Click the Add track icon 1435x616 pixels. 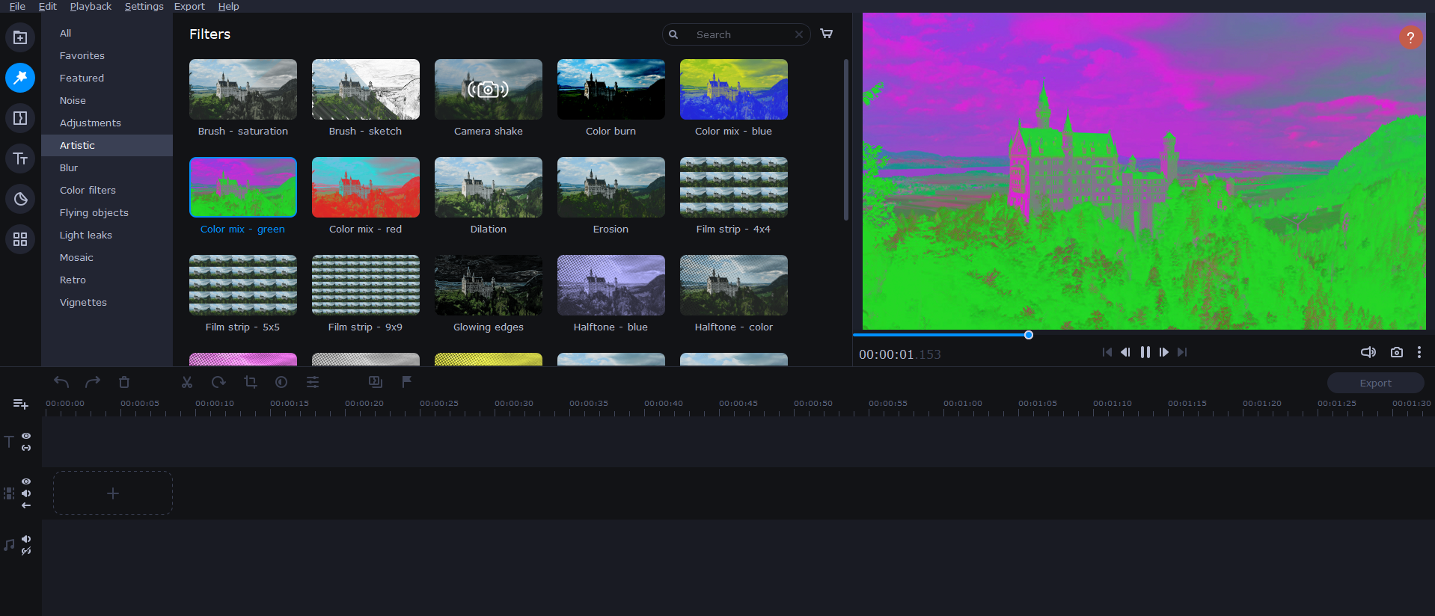[20, 404]
